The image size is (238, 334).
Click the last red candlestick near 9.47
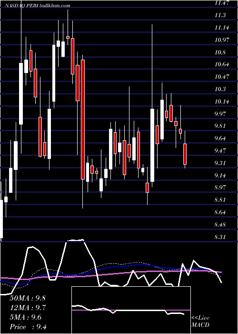(x=185, y=154)
